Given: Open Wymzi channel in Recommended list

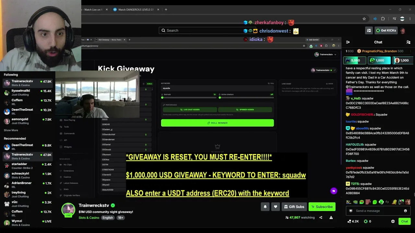Looking at the screenshot, I should coord(28,223).
